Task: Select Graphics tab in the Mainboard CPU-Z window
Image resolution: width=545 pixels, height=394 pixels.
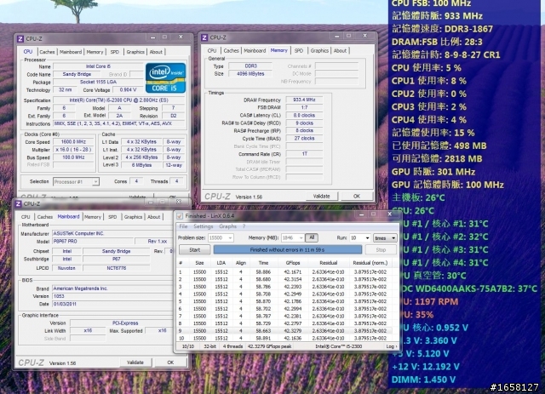Action: pyautogui.click(x=133, y=217)
